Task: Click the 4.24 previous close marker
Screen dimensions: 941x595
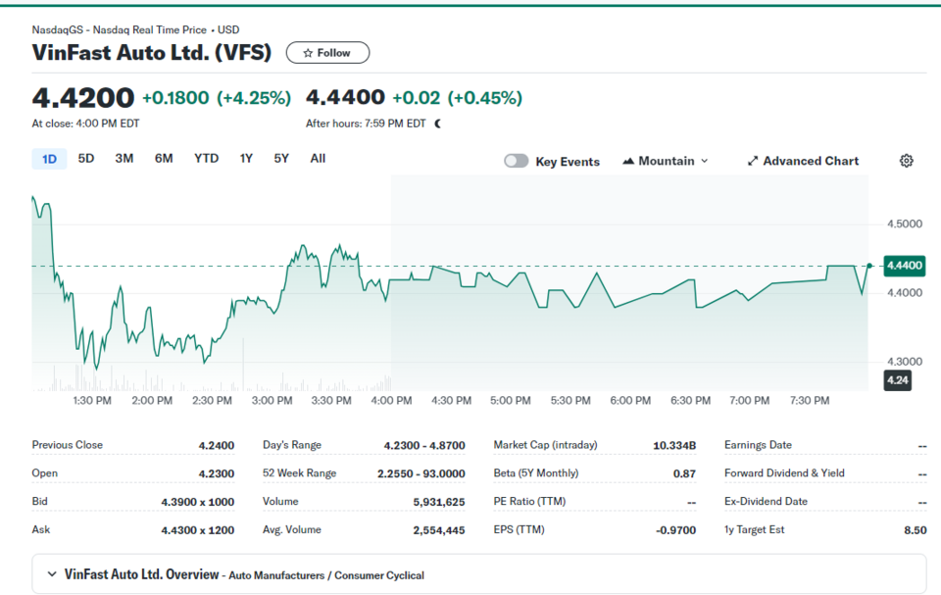Action: point(897,380)
